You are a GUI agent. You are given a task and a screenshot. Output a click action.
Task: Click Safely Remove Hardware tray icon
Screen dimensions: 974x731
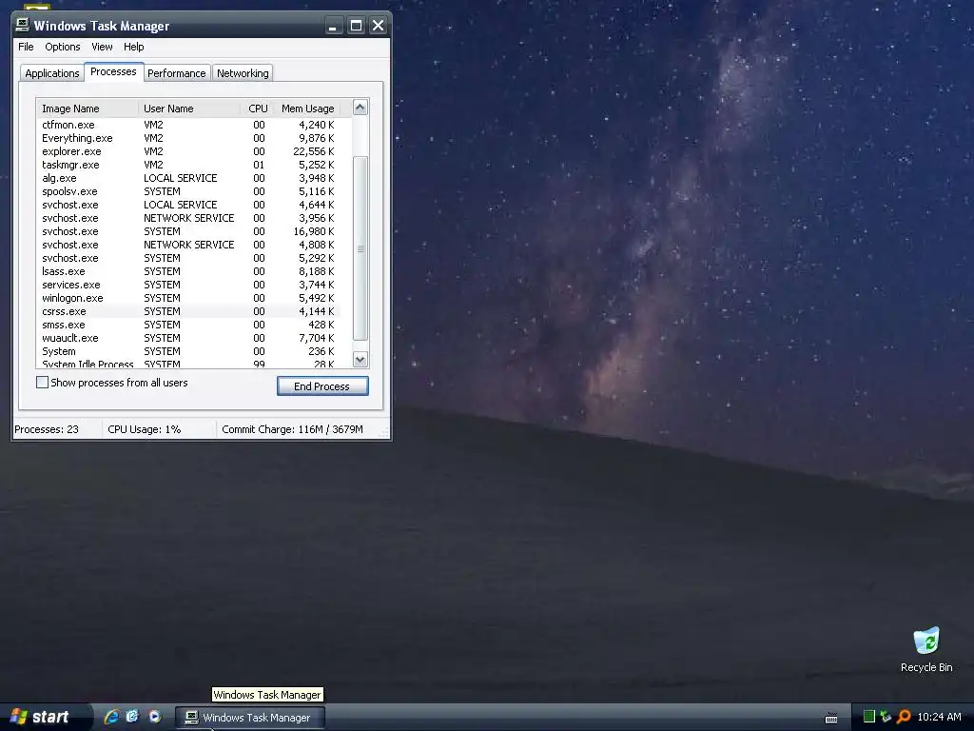tap(886, 717)
